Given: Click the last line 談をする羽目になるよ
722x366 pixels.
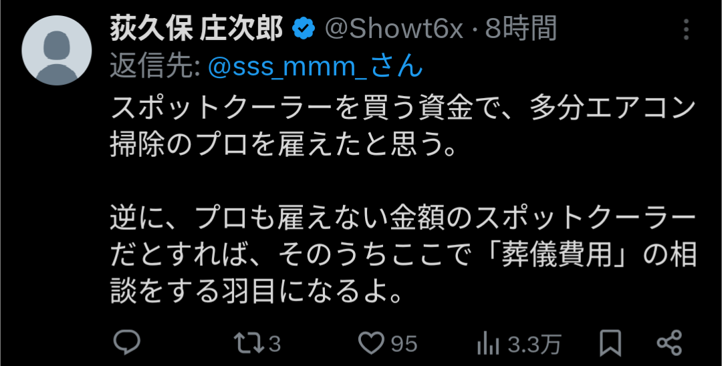Looking at the screenshot, I should pos(257,291).
